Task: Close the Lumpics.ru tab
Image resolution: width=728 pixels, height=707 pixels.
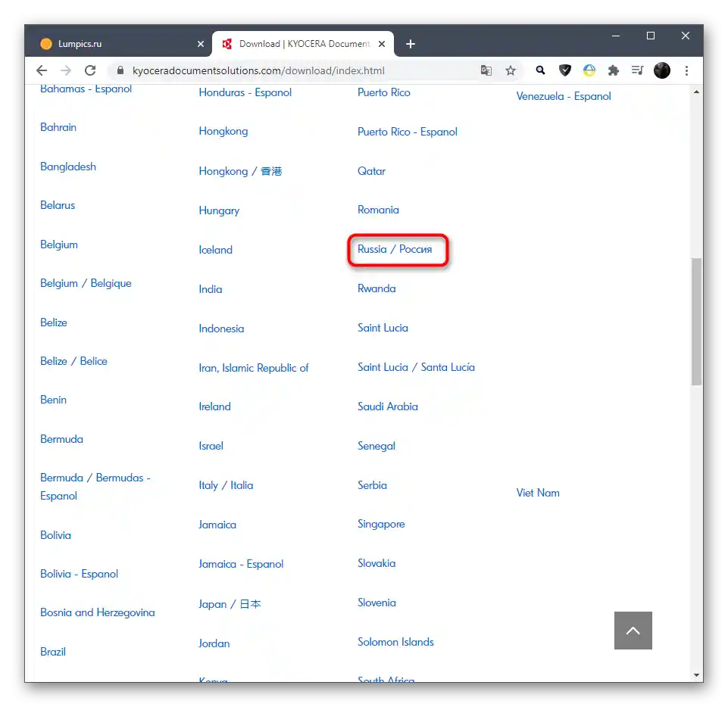Action: click(201, 44)
